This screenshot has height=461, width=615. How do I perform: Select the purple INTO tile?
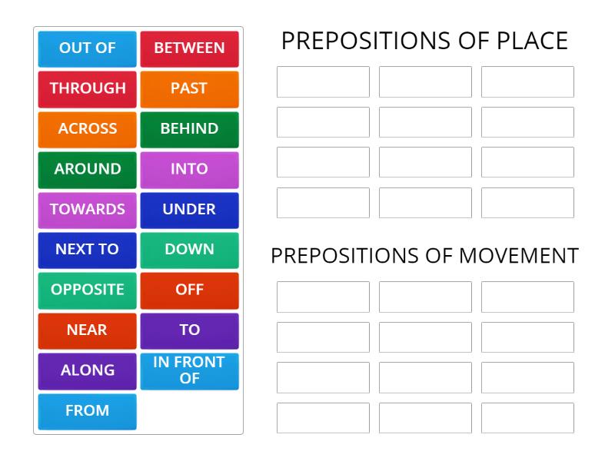pos(189,169)
